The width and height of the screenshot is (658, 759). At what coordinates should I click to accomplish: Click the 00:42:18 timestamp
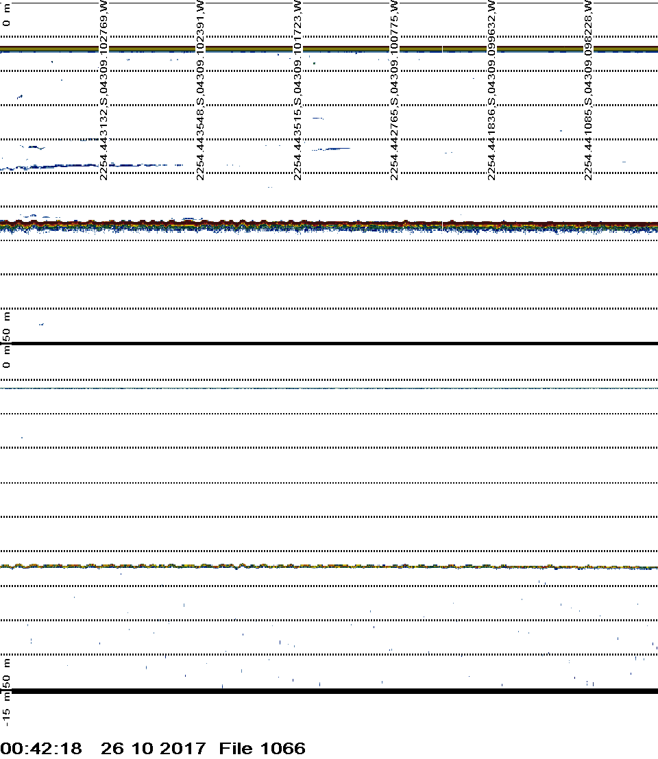pos(41,748)
